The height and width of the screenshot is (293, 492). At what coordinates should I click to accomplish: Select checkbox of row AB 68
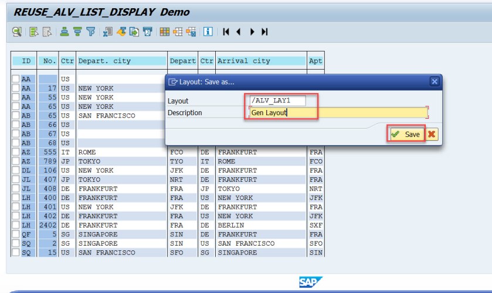point(16,143)
